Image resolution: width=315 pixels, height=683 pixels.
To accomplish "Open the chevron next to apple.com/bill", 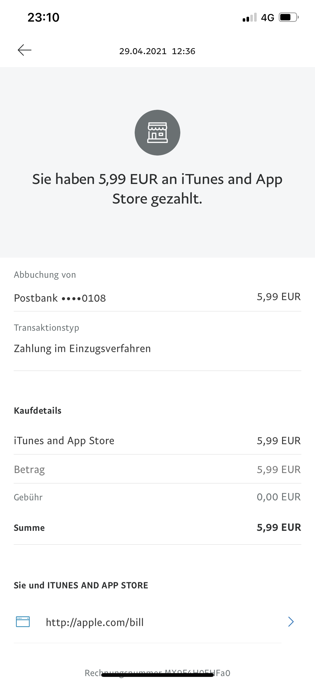I will 291,622.
